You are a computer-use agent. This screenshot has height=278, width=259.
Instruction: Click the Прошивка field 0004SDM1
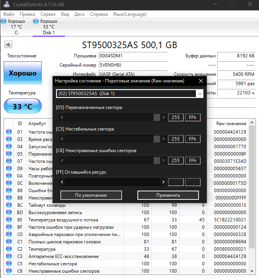pos(133,56)
